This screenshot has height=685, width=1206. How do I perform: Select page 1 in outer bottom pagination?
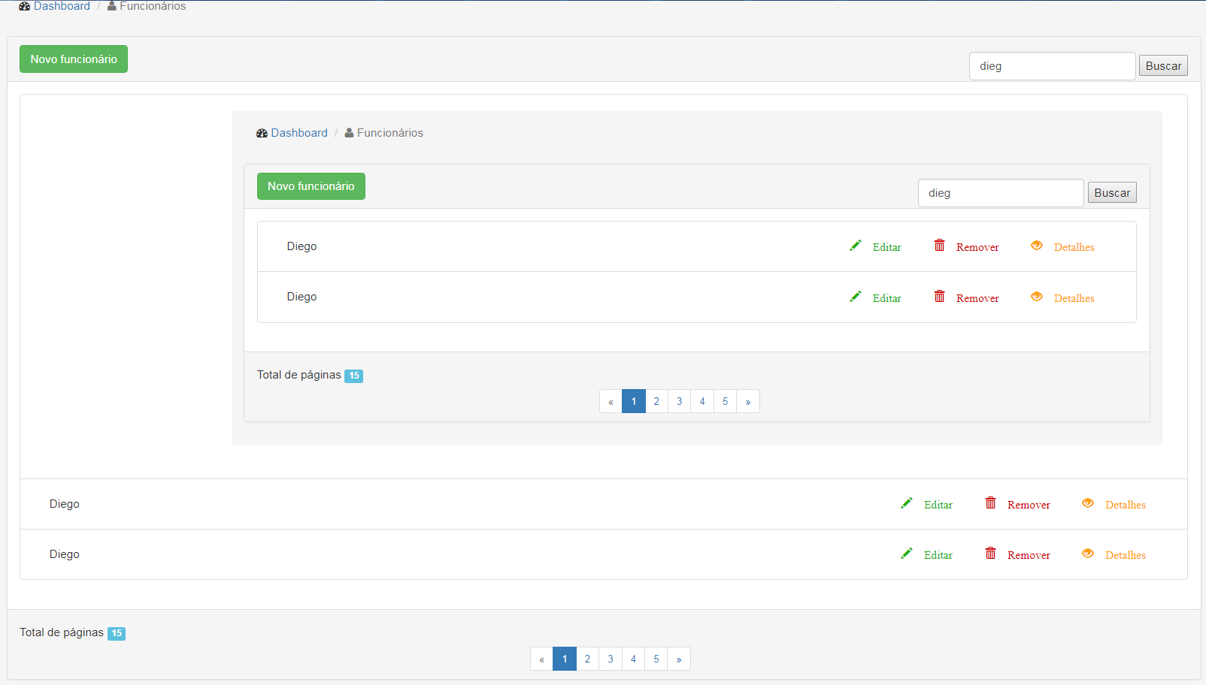(565, 659)
